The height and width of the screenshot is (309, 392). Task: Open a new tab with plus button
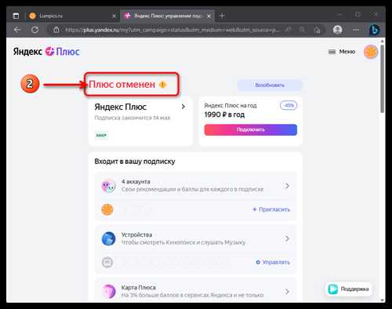pyautogui.click(x=222, y=16)
